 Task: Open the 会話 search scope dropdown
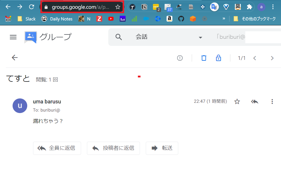click(x=169, y=37)
